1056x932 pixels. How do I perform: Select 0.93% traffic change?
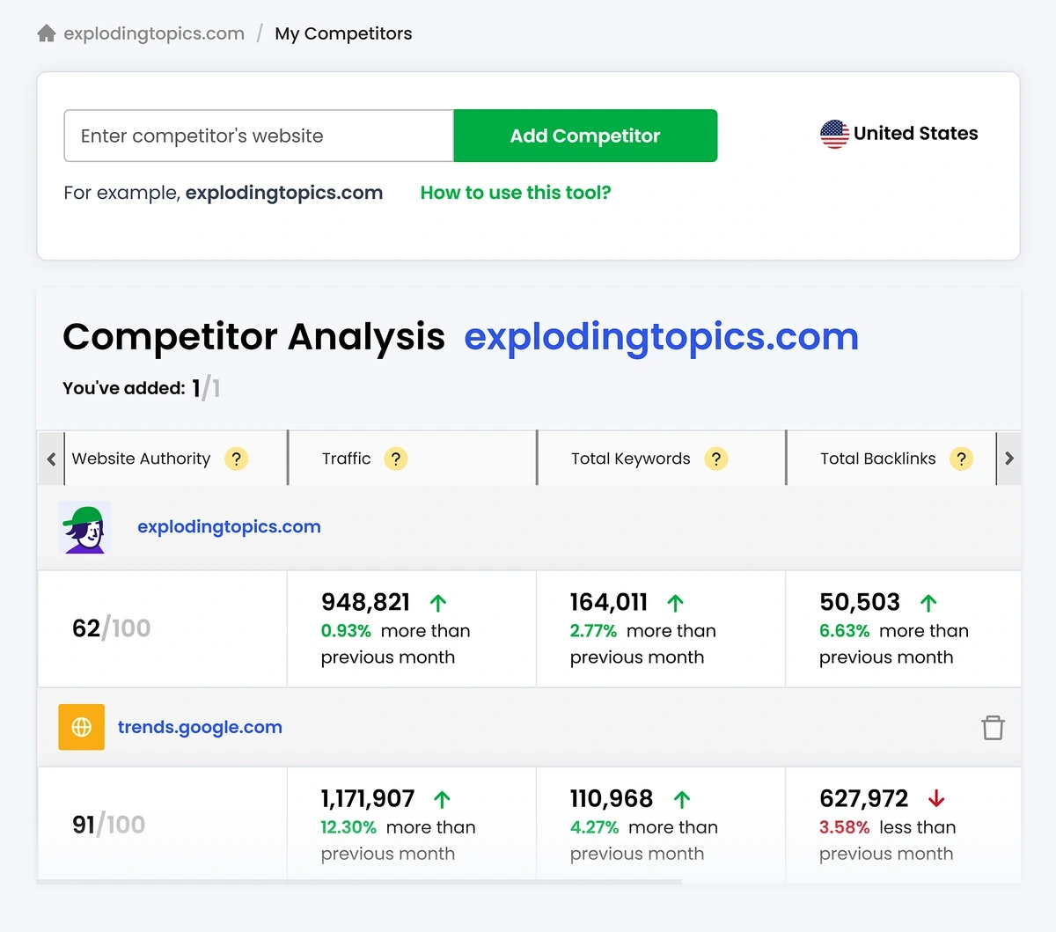pos(346,631)
